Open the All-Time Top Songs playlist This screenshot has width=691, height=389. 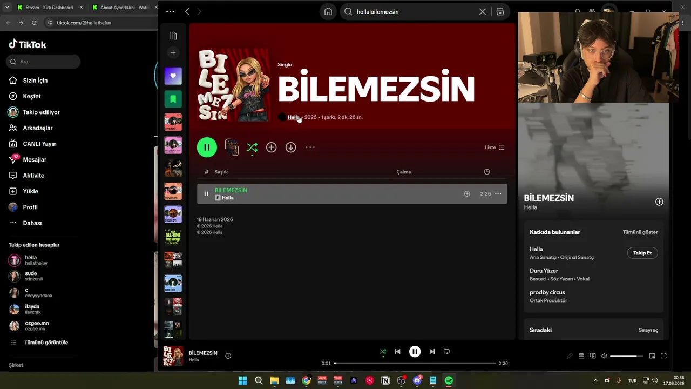click(173, 237)
